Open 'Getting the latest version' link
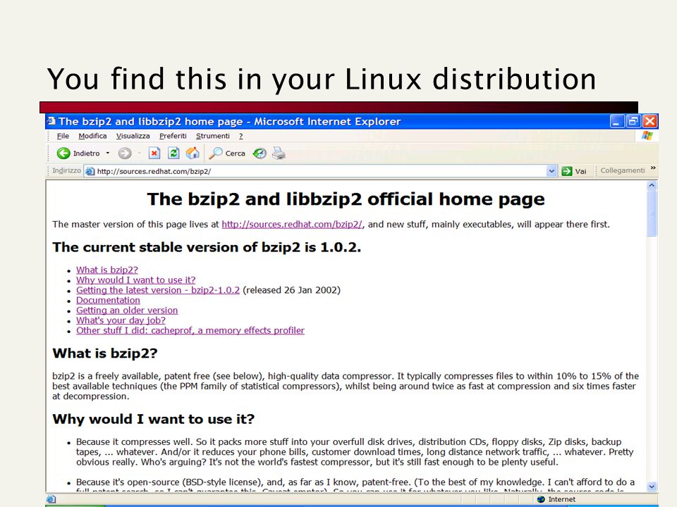This screenshot has width=677, height=507. (x=157, y=290)
